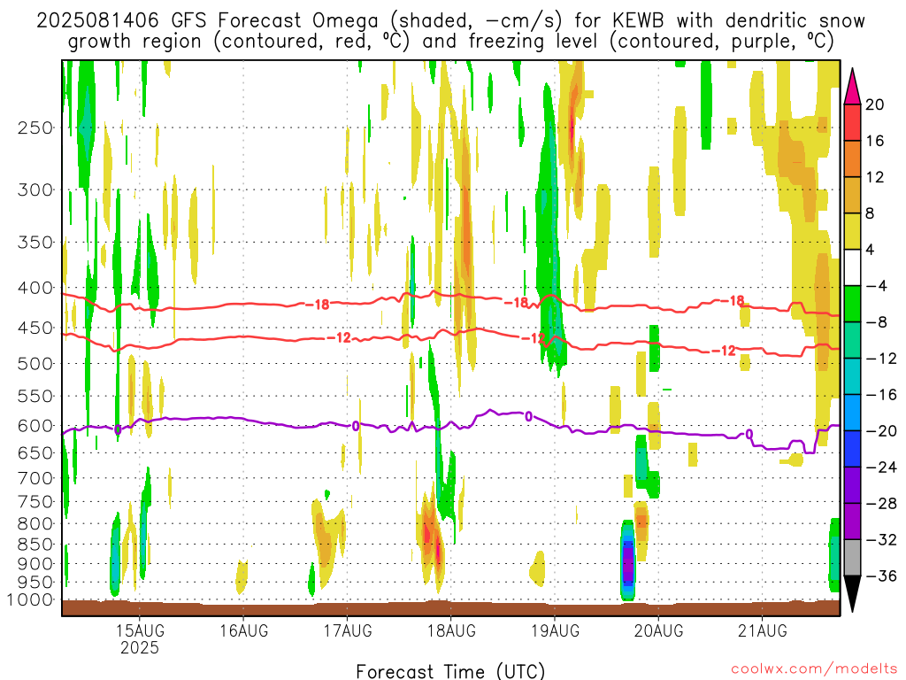The image size is (906, 680).
Task: Click the purple 0 contour label just after 17AUG
Action: (356, 427)
